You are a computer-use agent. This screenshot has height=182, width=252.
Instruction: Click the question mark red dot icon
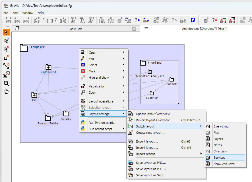pyautogui.click(x=214, y=20)
